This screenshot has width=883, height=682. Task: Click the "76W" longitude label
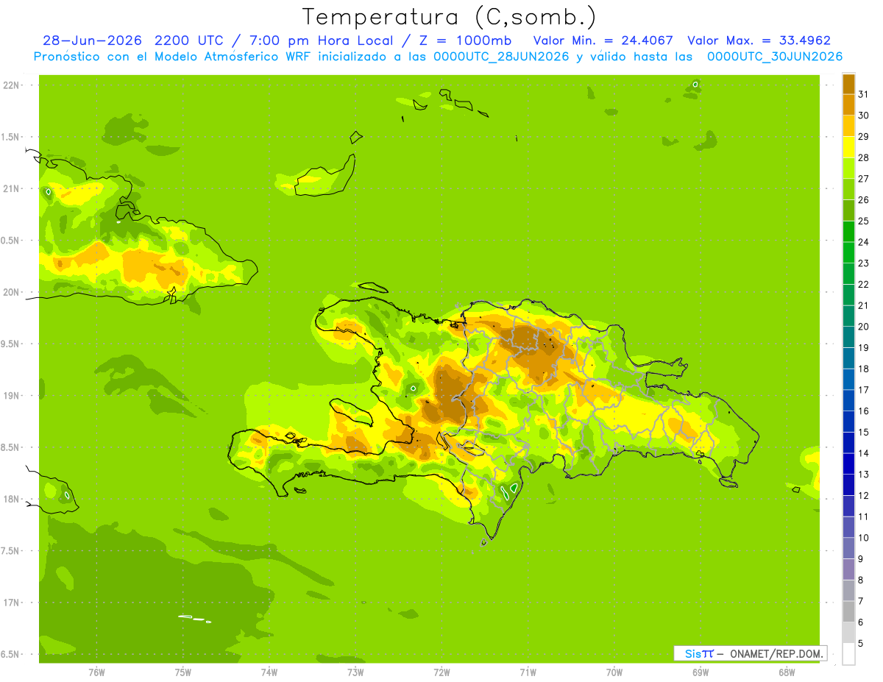96,673
